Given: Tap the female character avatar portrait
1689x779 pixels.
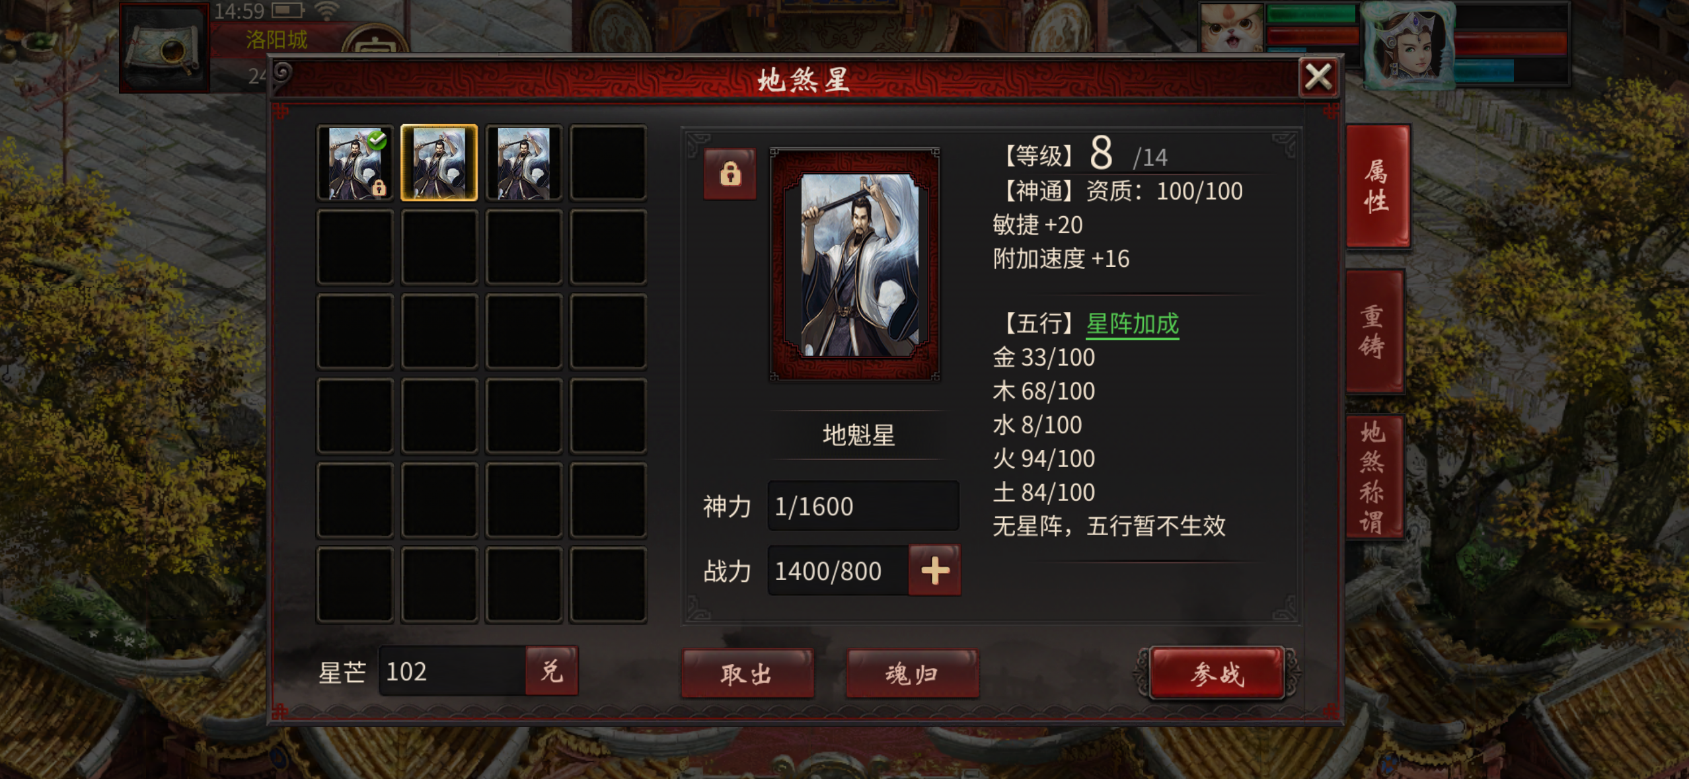Looking at the screenshot, I should (x=1409, y=45).
